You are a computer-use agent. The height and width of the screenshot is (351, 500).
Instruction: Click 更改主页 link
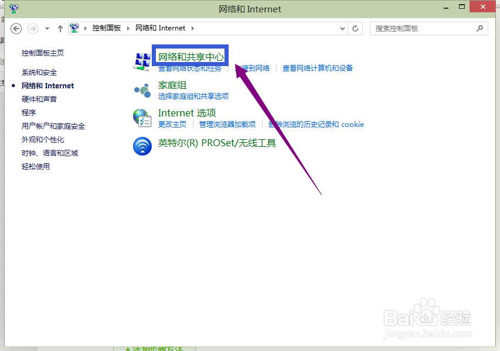[172, 125]
